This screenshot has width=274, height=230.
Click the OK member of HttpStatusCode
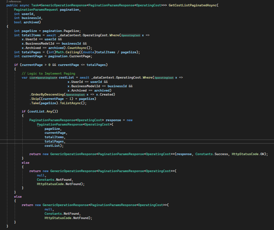(x=262, y=154)
